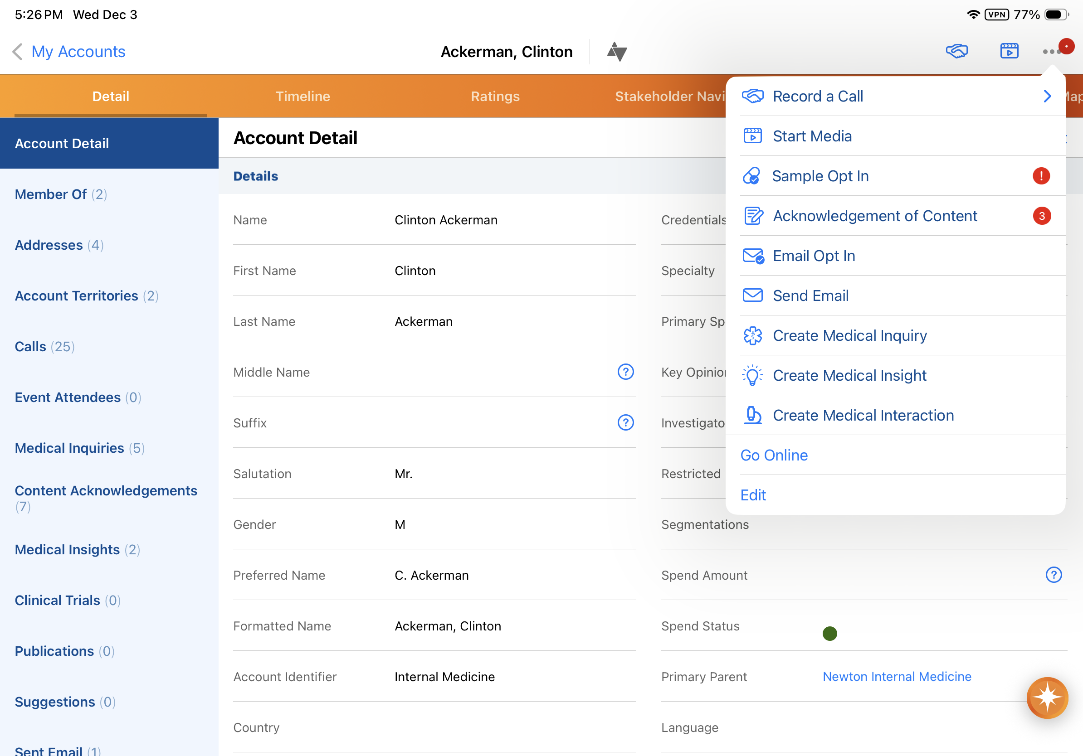Switch to the Timeline tab
1083x756 pixels.
tap(302, 96)
